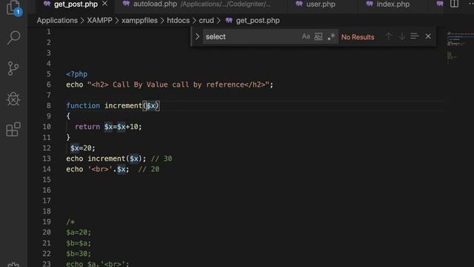Click the crud breadcrumb
The image size is (474, 267).
pyautogui.click(x=207, y=21)
